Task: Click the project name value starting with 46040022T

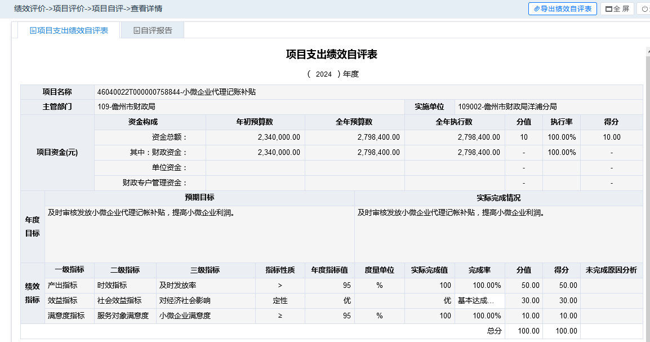Action: pos(176,92)
